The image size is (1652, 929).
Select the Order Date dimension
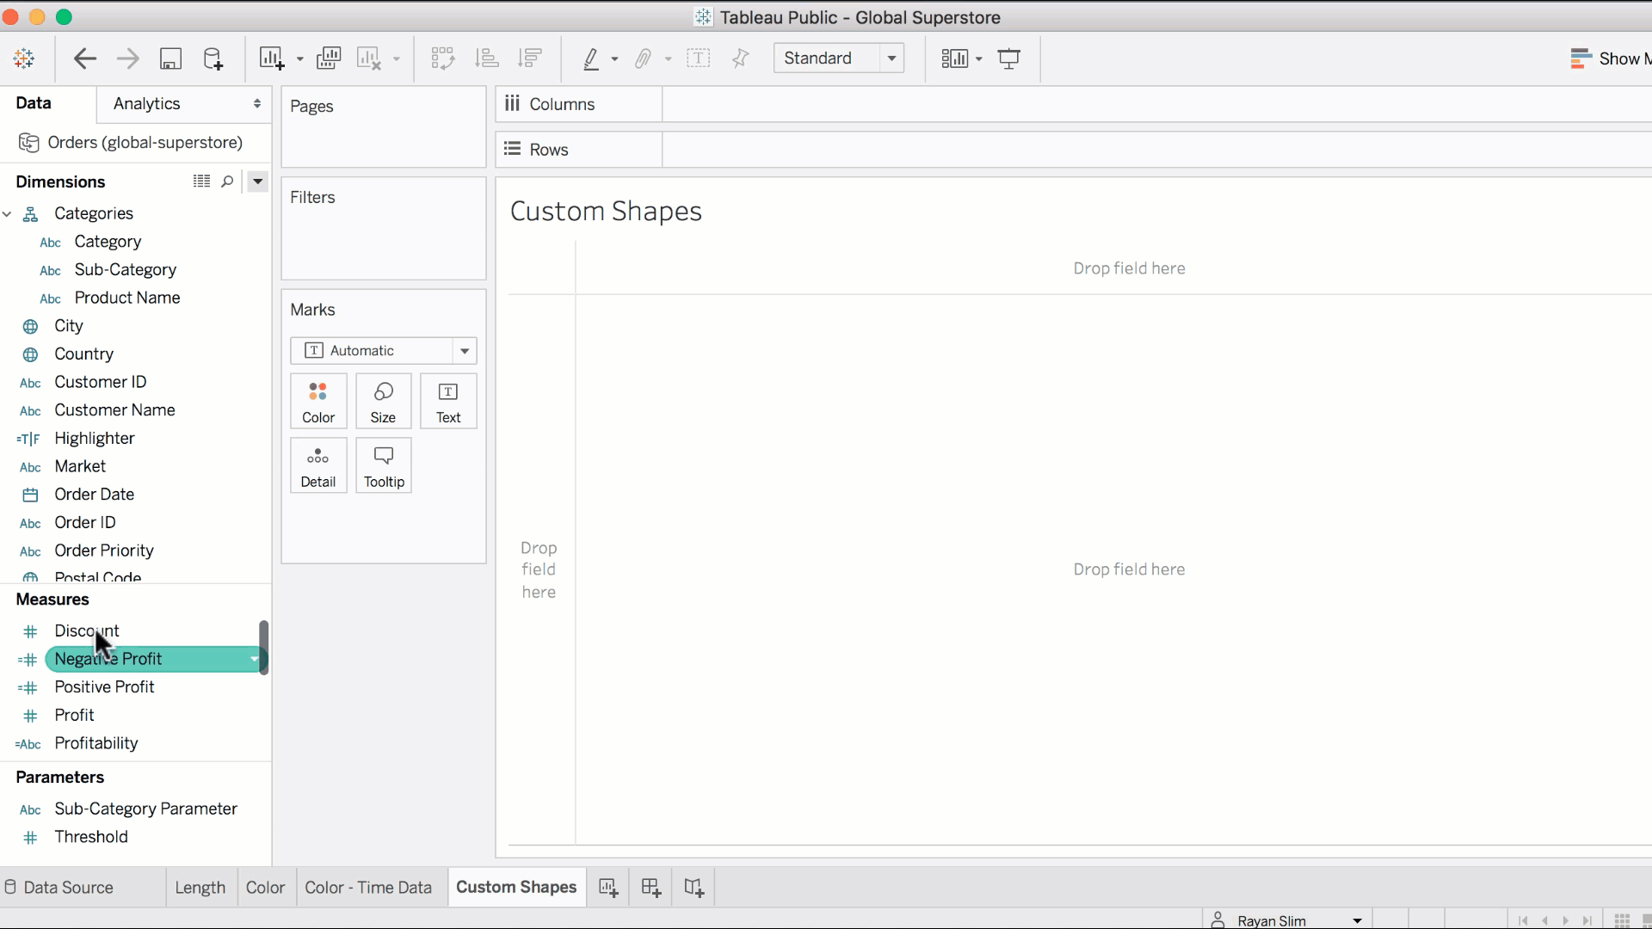[x=94, y=495]
